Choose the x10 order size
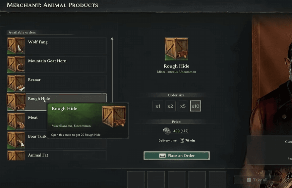The width and height of the screenshot is (292, 188). click(x=196, y=106)
